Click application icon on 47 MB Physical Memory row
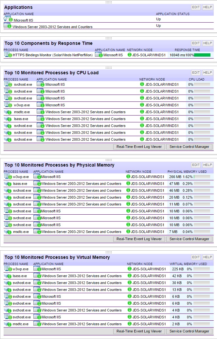The image size is (217, 339). (37, 183)
